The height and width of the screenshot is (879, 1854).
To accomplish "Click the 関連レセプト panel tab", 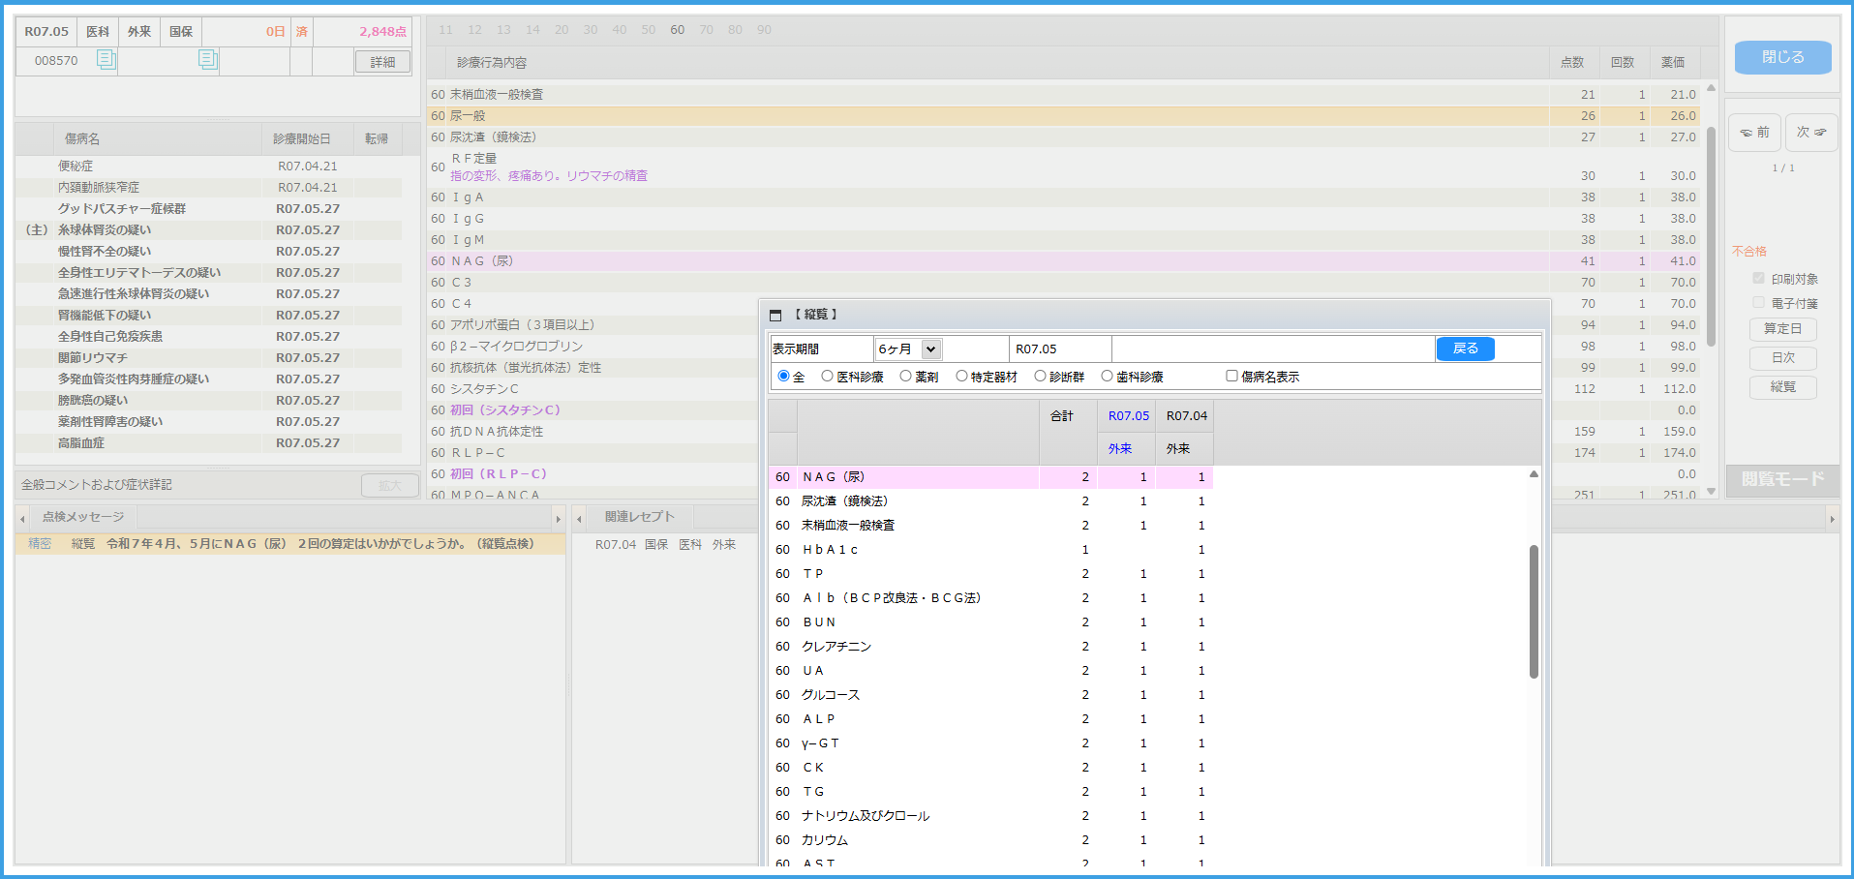I will [639, 517].
